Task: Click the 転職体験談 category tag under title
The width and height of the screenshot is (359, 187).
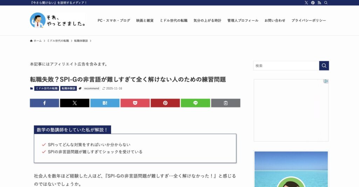Action: (68, 88)
